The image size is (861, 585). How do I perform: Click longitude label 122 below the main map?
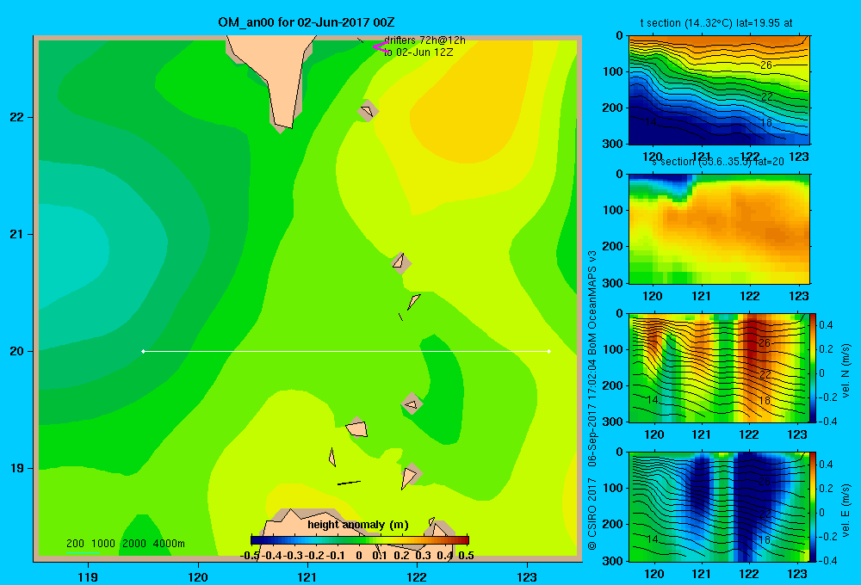417,576
